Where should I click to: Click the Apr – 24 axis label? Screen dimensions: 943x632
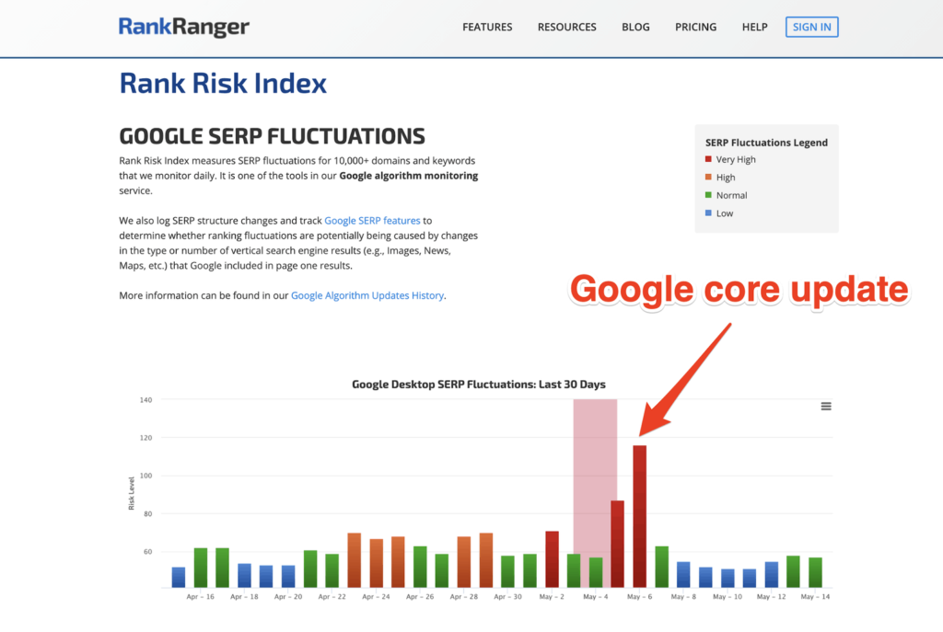(x=376, y=596)
